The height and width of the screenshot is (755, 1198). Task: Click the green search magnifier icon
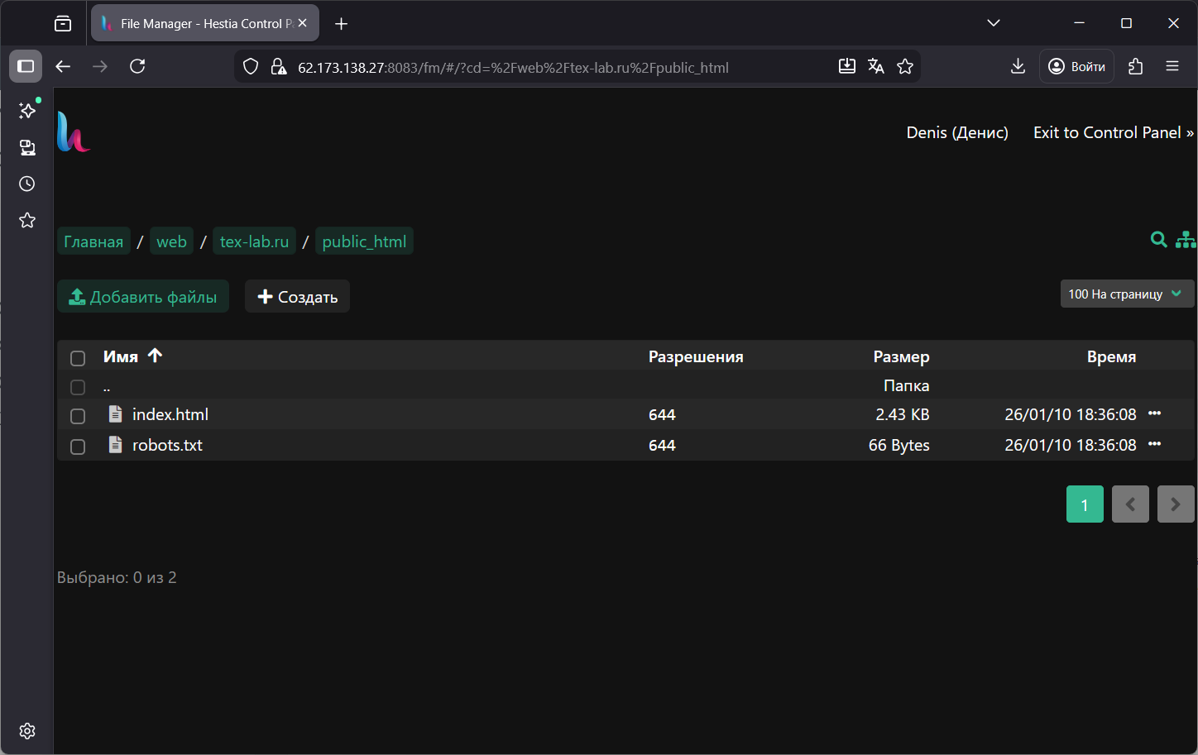[x=1158, y=240]
